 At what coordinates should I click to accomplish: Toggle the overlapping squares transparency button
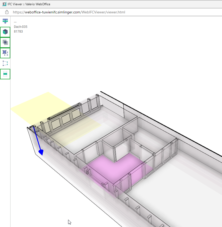coord(5,42)
